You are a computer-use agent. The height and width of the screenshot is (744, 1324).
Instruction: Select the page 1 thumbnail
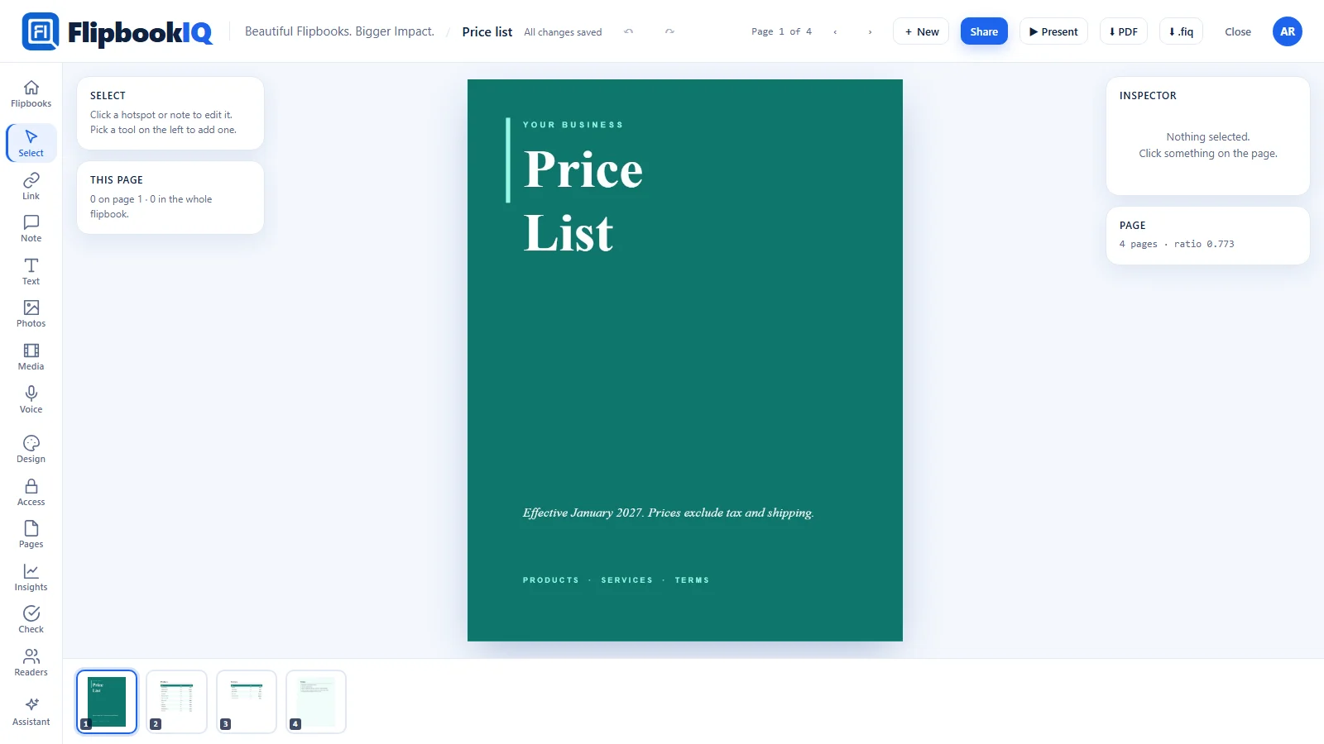point(107,702)
